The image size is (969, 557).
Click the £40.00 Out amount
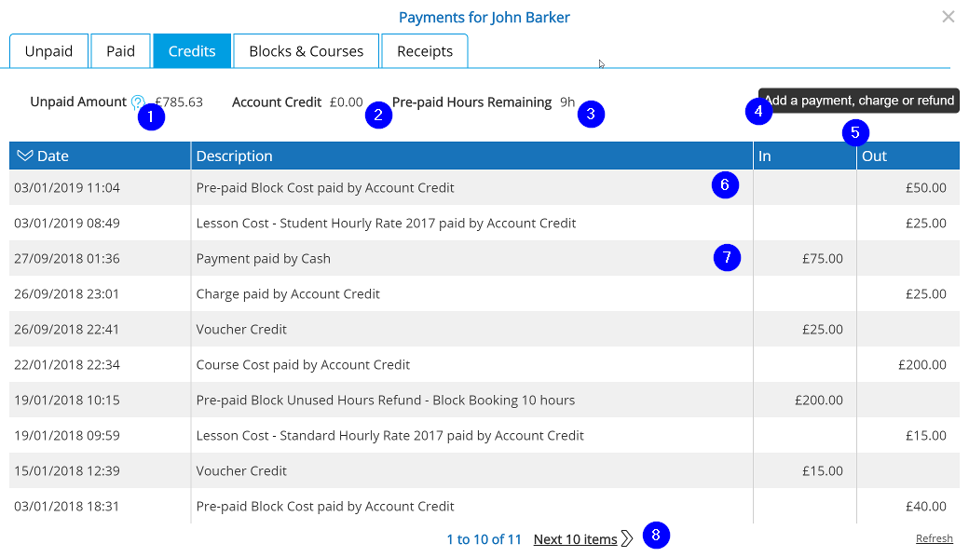[x=926, y=507]
